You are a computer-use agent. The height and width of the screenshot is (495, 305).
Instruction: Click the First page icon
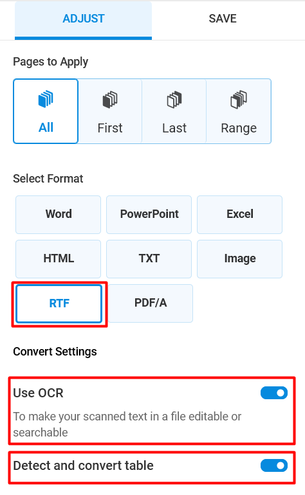coord(110,100)
